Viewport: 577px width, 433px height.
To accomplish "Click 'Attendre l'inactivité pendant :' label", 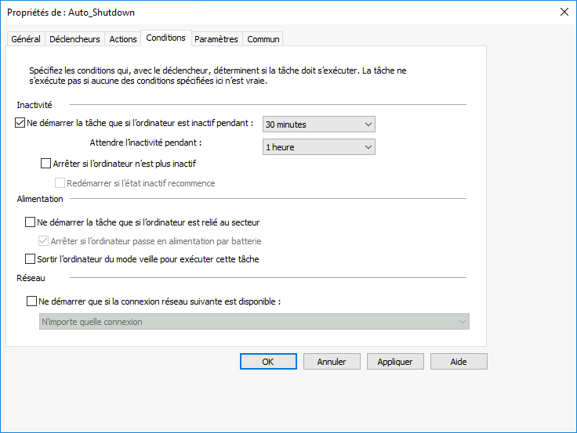I will pos(146,143).
